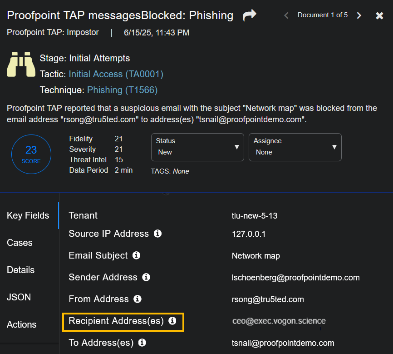Screen dimensions: 393x354
Task: Click the blue score circle showing 23
Action: coord(31,154)
